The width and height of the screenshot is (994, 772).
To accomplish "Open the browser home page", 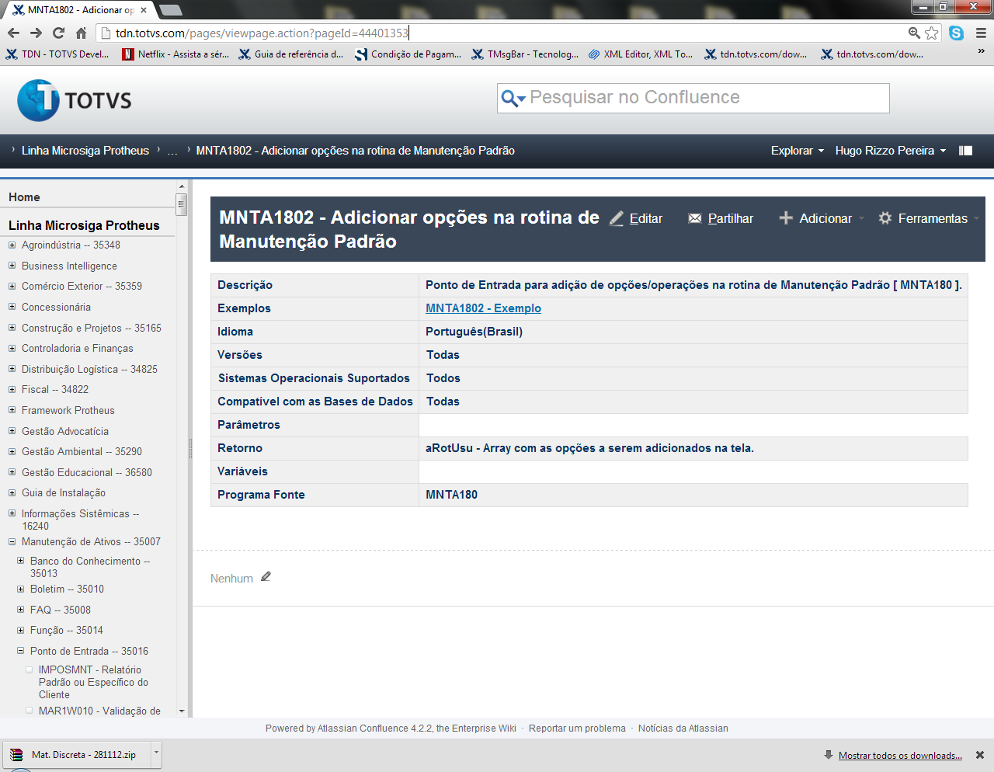I will pos(81,33).
